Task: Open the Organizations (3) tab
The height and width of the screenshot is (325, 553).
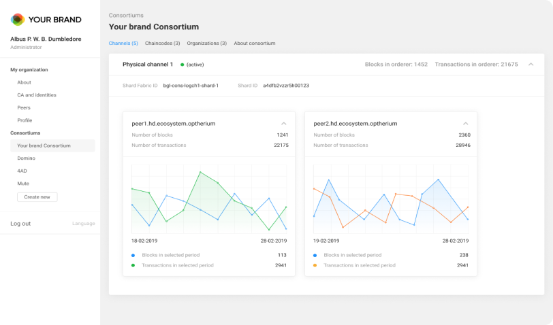Action: point(206,43)
